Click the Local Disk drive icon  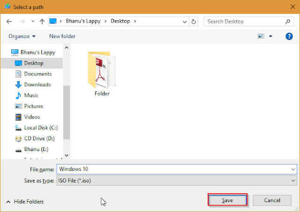18,128
